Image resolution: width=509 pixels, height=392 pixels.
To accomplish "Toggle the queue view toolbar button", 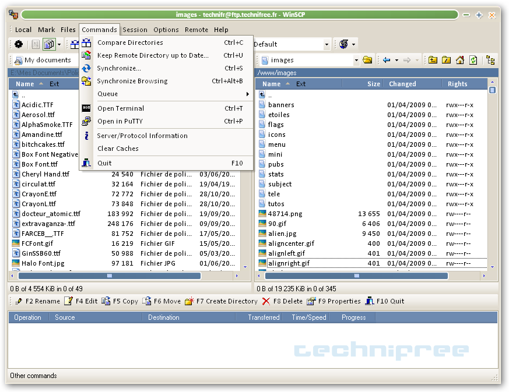I will point(49,44).
